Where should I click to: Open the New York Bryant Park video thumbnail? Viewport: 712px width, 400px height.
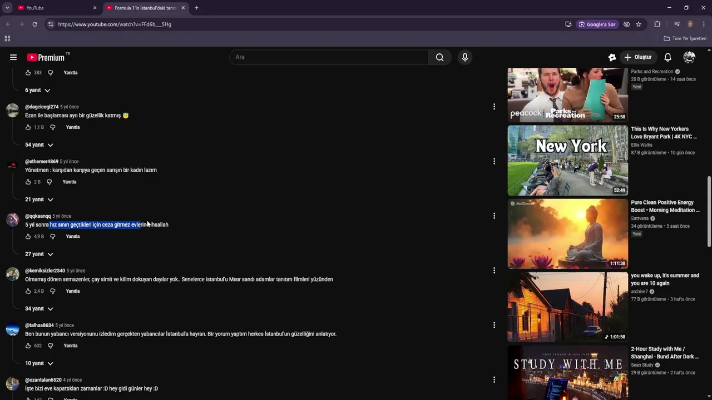point(567,161)
